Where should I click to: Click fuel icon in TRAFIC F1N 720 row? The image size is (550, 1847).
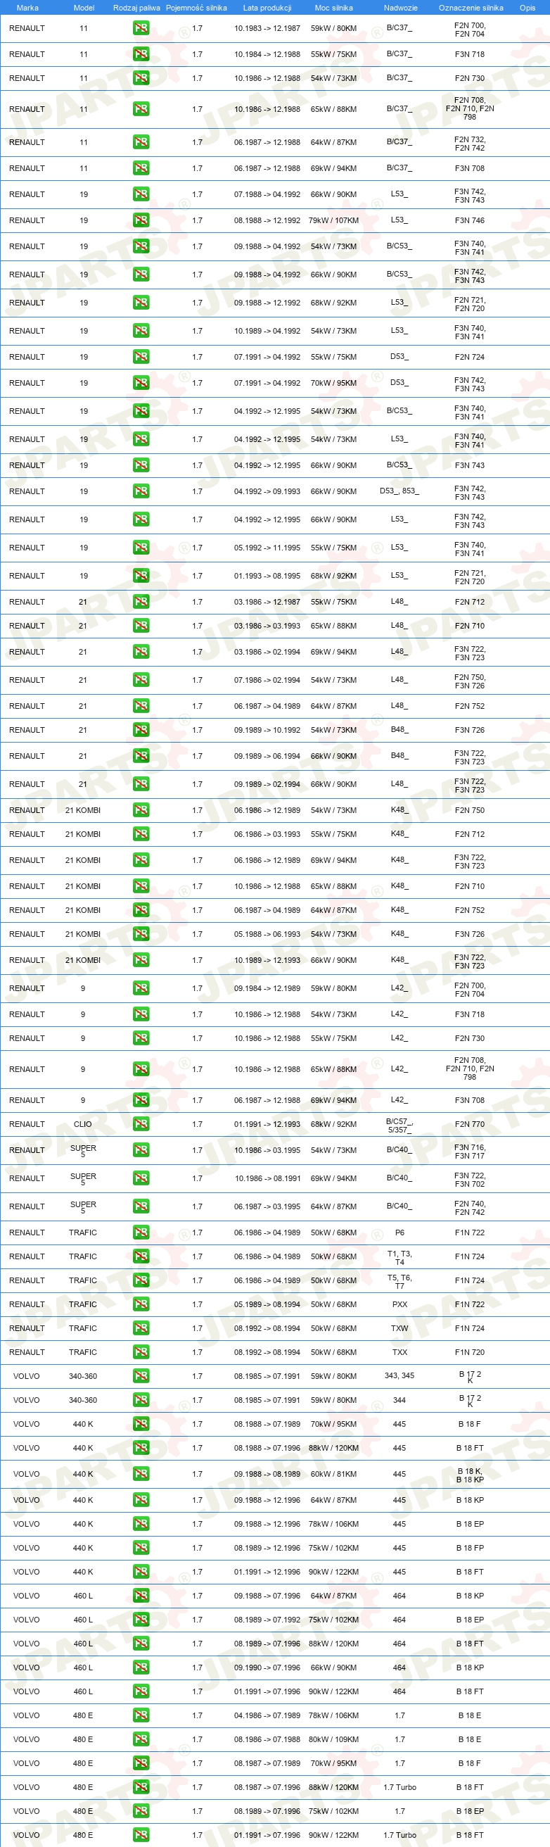tap(141, 1351)
